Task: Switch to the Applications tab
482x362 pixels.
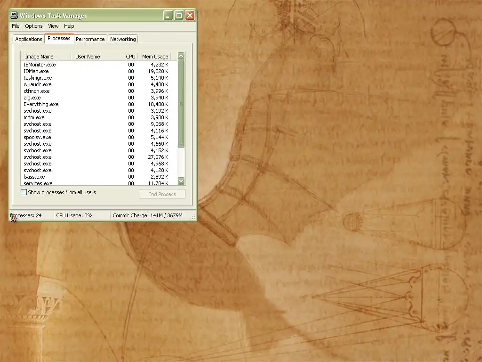Action: click(29, 39)
